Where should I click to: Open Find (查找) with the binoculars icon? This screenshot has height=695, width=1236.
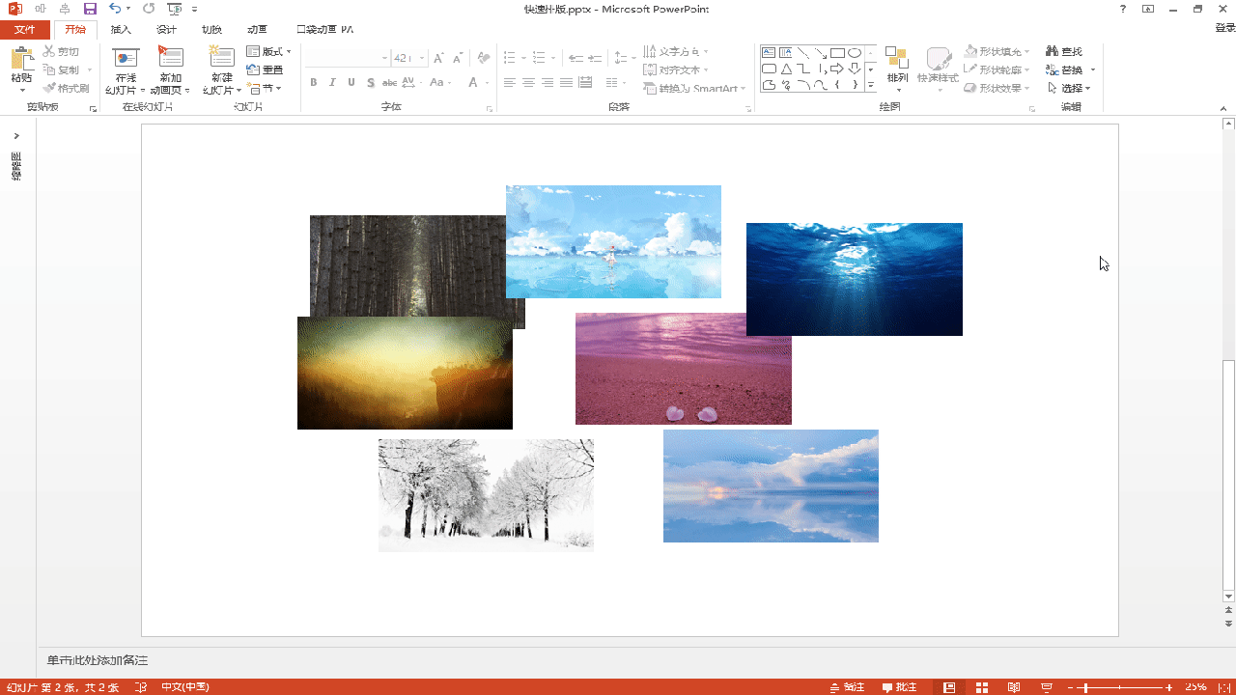coord(1064,51)
